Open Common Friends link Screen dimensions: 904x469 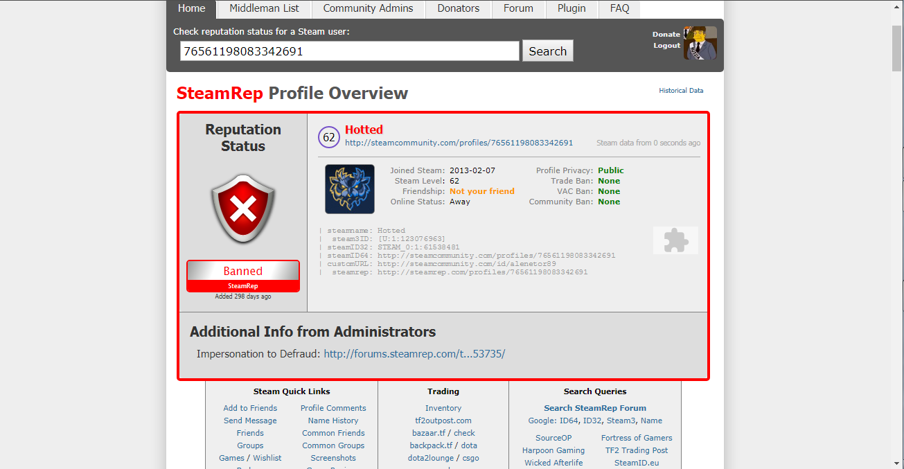point(333,433)
